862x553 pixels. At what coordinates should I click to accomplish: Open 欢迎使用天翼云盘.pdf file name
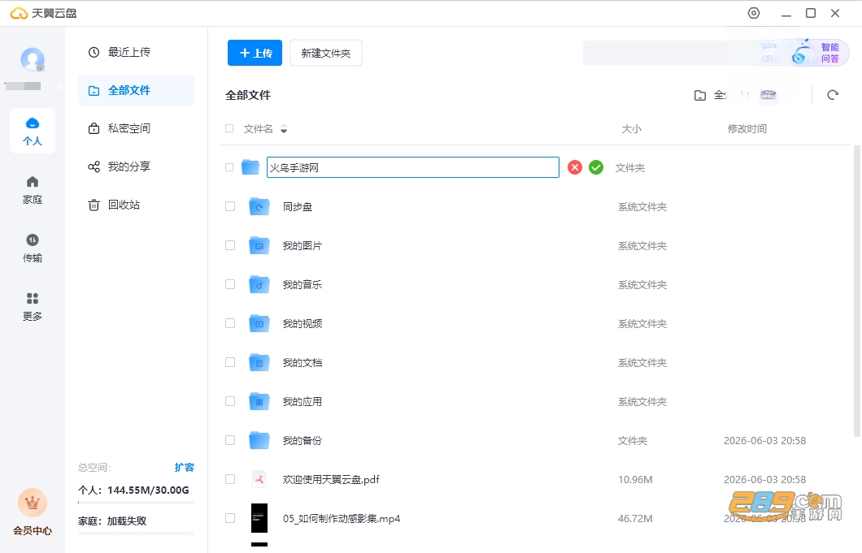coord(331,479)
